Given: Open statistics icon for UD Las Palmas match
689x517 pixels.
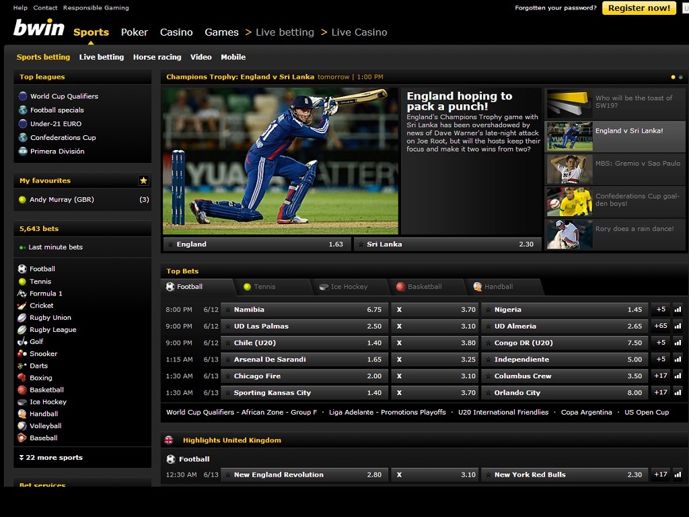Looking at the screenshot, I should (x=678, y=326).
